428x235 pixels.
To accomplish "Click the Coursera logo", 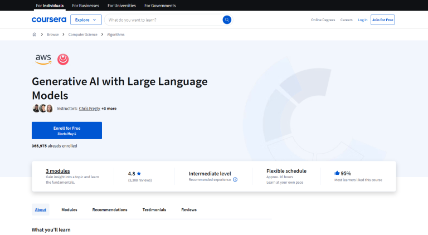I will tap(49, 19).
